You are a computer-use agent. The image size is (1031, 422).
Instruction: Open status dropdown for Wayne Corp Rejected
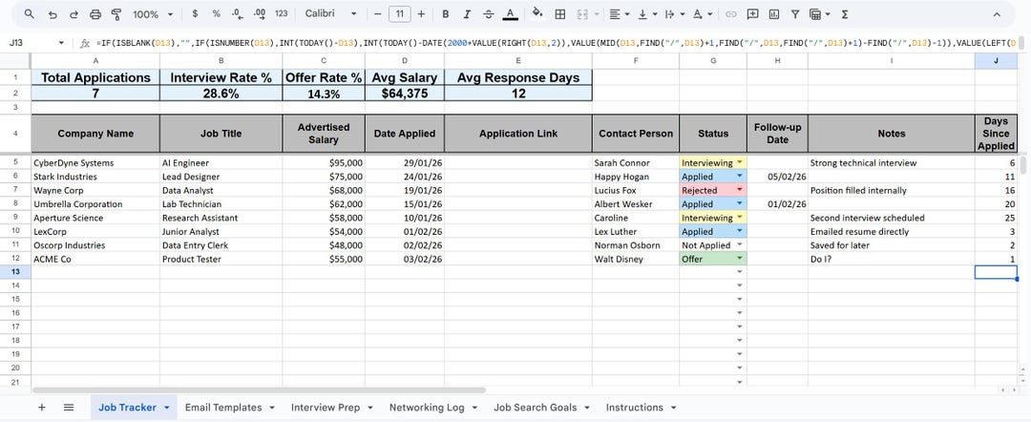point(740,190)
